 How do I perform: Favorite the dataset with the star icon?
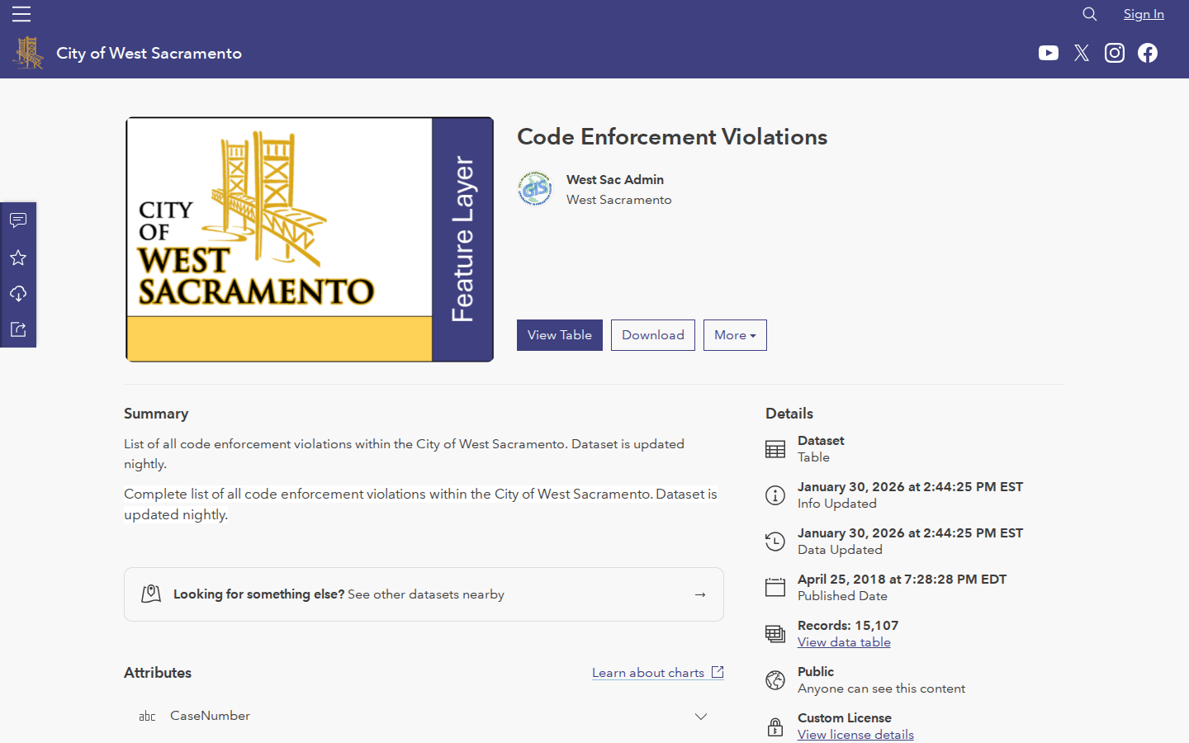[x=18, y=258]
